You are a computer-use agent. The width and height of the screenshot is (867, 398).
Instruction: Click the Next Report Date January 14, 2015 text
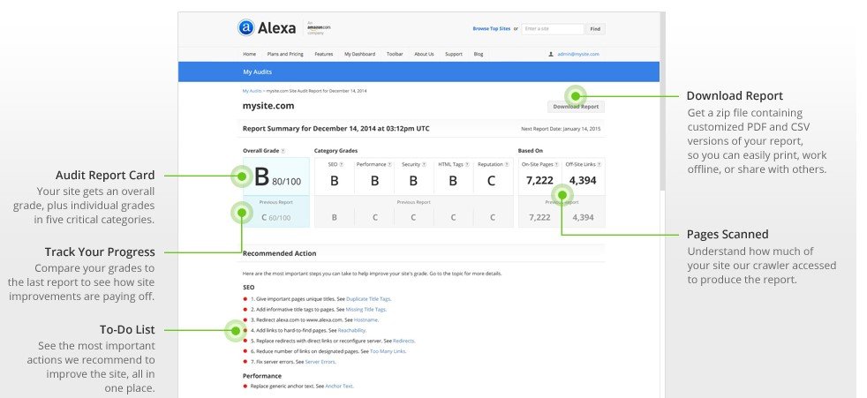(x=561, y=129)
